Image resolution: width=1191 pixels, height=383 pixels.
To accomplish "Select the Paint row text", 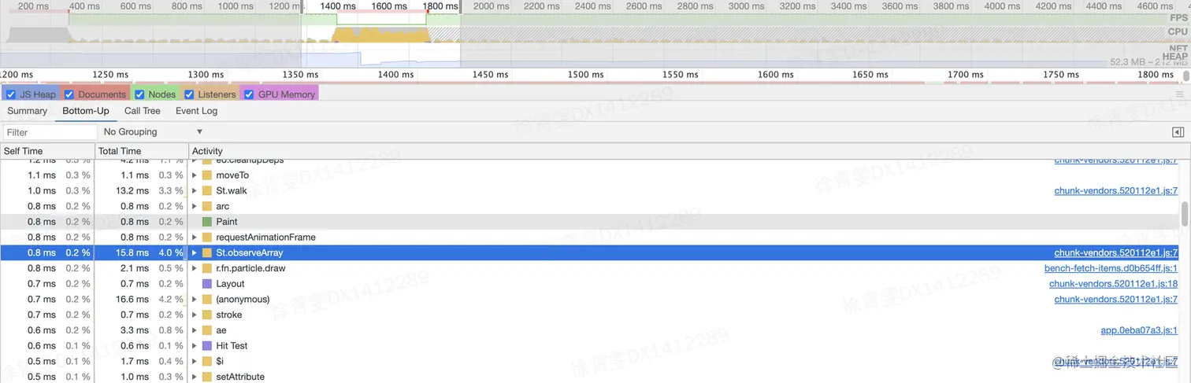I will 226,222.
